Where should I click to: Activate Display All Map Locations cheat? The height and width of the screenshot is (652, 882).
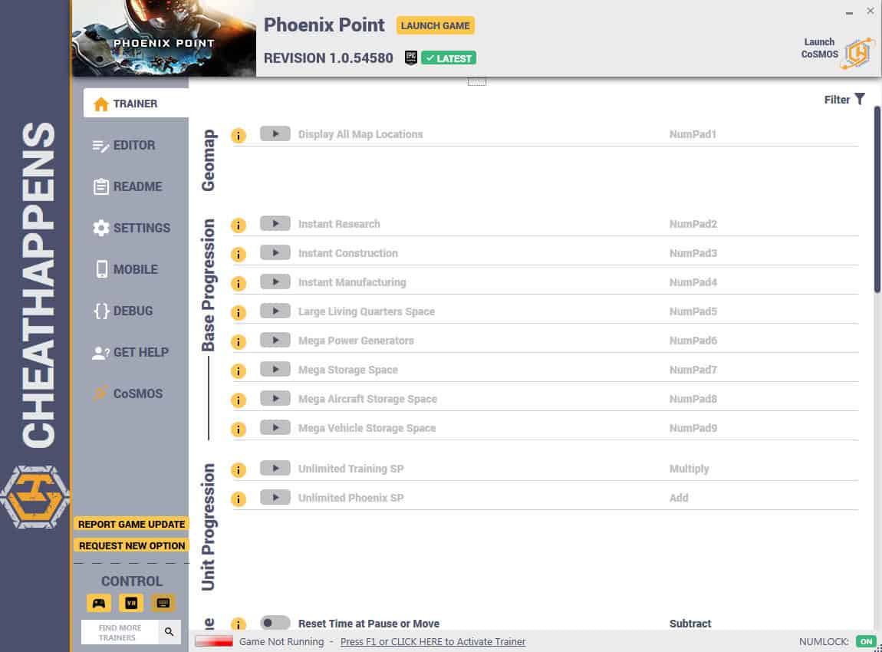[x=275, y=134]
